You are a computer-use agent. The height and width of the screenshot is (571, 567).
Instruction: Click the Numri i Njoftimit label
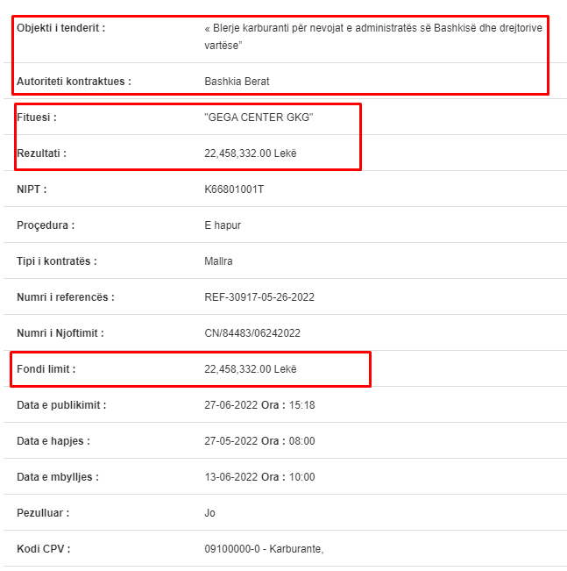tap(60, 333)
